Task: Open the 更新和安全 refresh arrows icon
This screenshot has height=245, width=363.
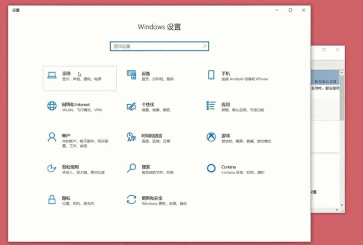Action: pyautogui.click(x=131, y=200)
